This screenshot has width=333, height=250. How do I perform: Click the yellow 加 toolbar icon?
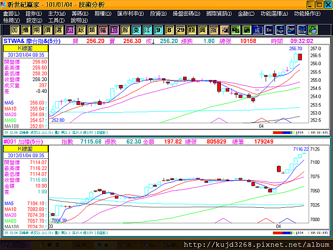coord(14,30)
